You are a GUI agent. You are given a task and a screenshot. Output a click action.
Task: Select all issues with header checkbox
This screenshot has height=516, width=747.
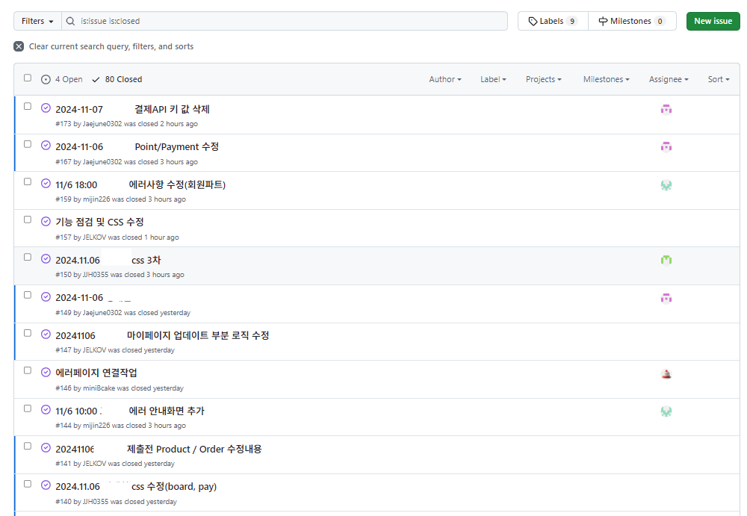click(28, 78)
